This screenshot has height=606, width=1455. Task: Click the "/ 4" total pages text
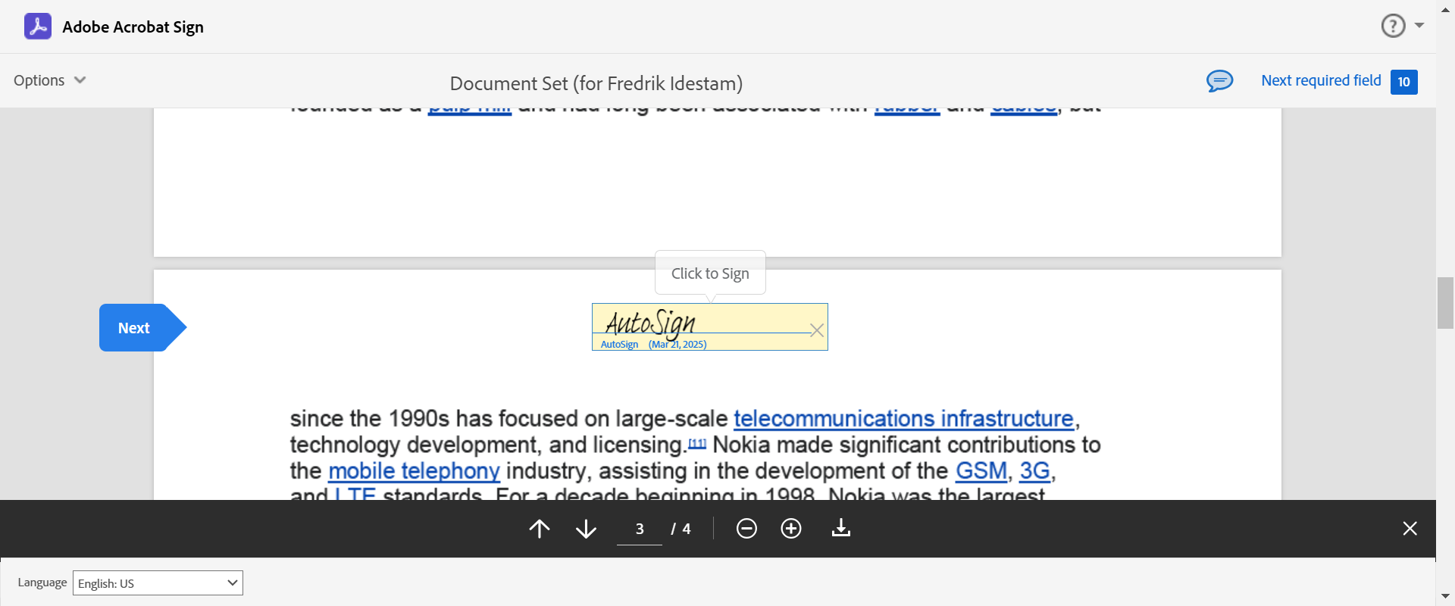tap(681, 529)
